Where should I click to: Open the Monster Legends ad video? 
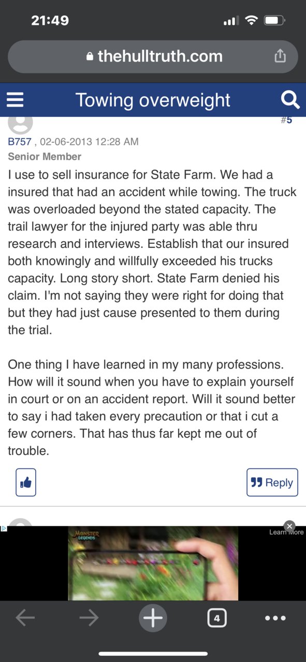[153, 563]
